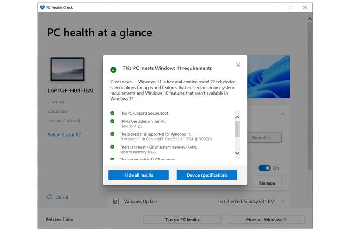Expand the Windows Update row chevron
349x233 pixels.
click(282, 201)
